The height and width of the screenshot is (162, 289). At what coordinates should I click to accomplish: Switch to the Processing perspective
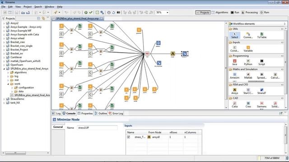click(x=250, y=13)
